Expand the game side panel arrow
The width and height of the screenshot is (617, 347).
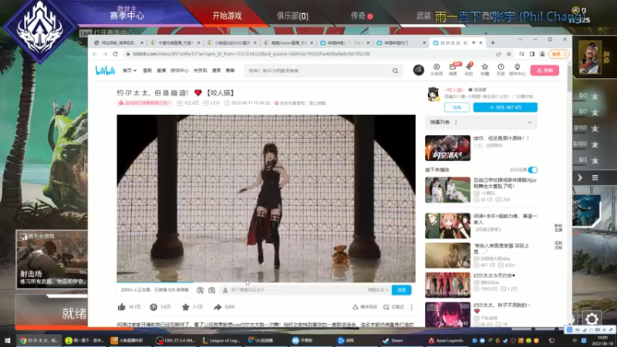coord(580,178)
